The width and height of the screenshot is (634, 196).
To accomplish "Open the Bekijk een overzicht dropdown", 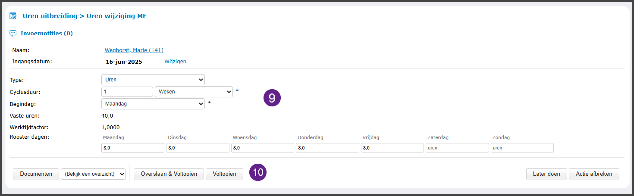I will [93, 174].
